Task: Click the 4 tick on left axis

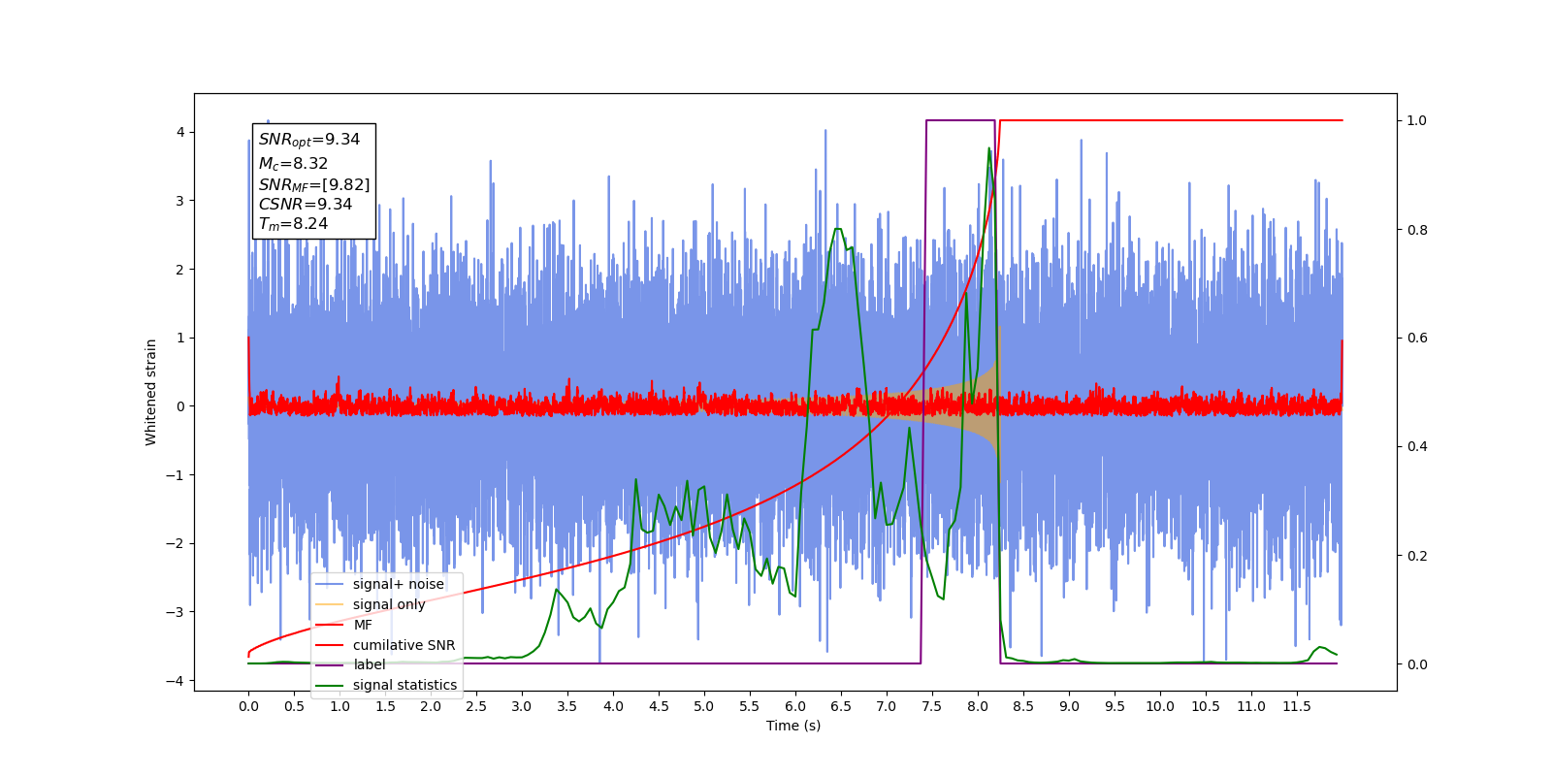Action: click(179, 132)
